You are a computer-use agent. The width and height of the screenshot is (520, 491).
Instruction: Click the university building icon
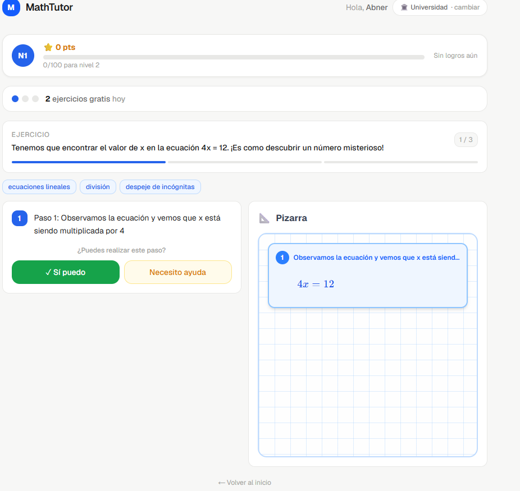coord(404,7)
